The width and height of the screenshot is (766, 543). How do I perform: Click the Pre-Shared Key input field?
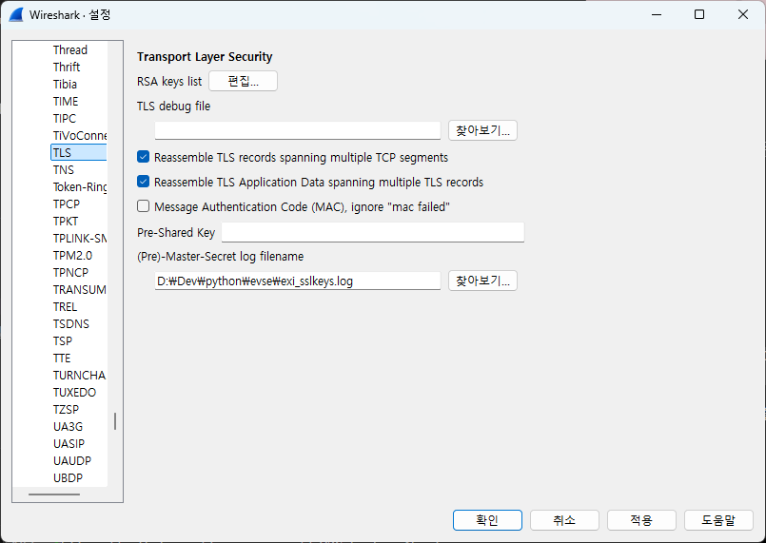coord(373,232)
